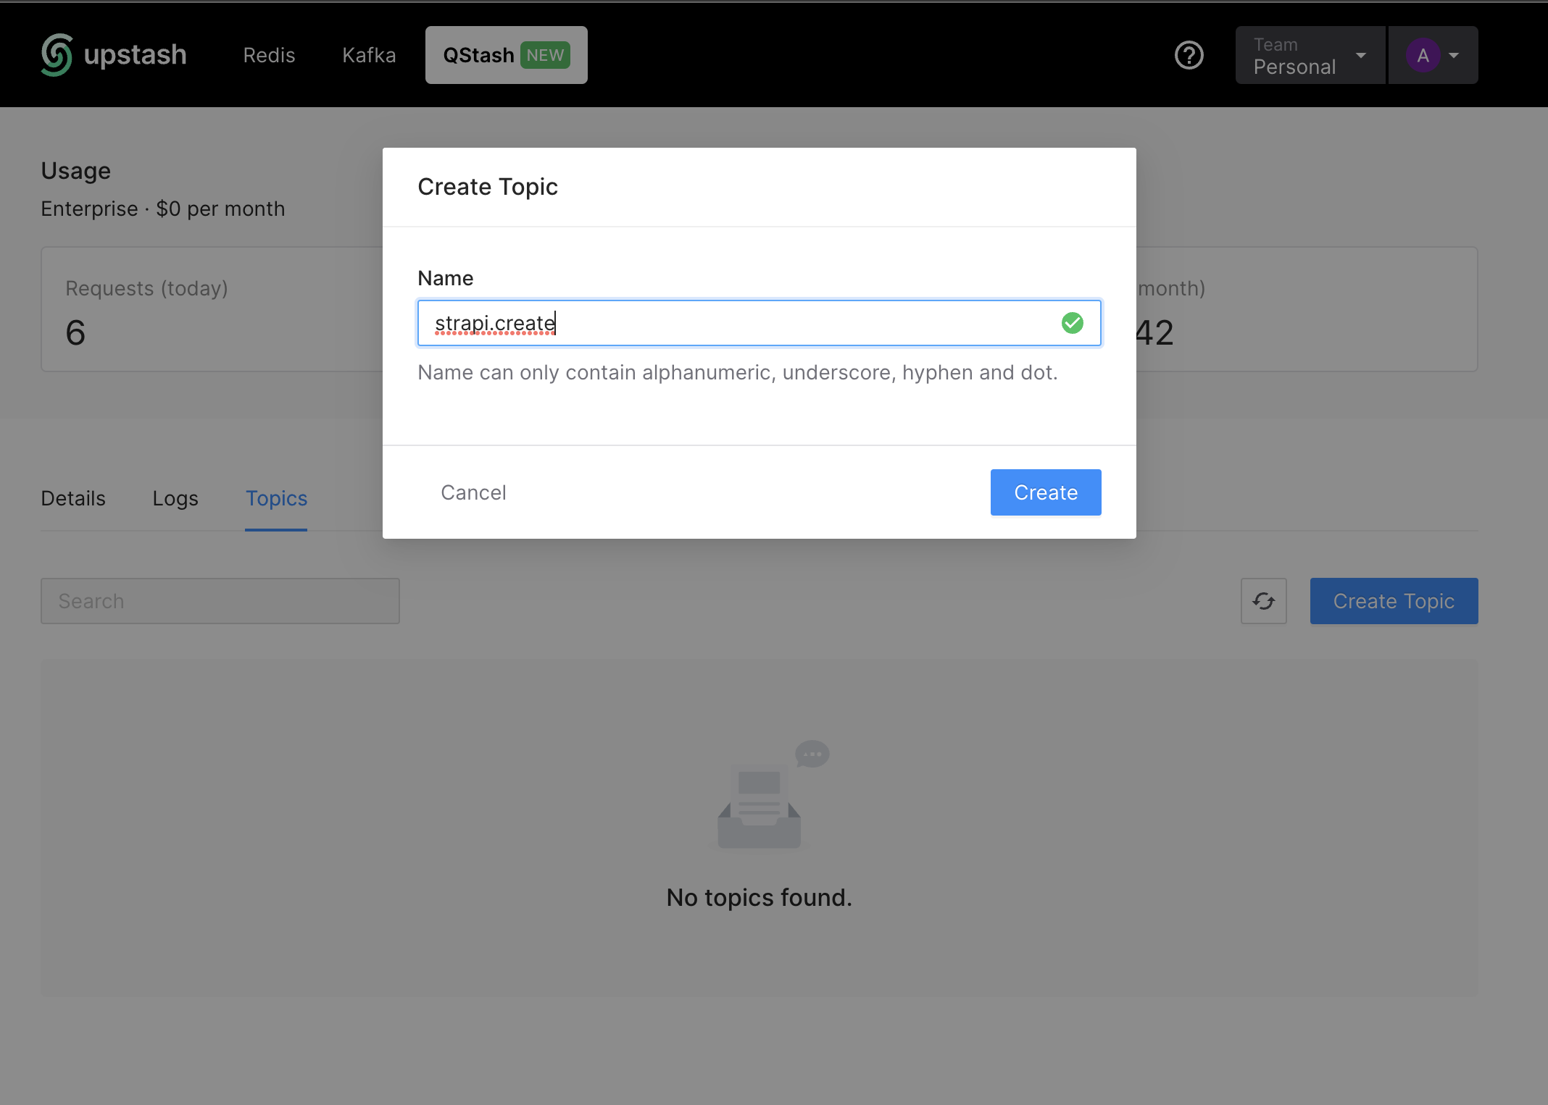The height and width of the screenshot is (1105, 1548).
Task: Click the Upstash logo icon
Action: pyautogui.click(x=57, y=55)
